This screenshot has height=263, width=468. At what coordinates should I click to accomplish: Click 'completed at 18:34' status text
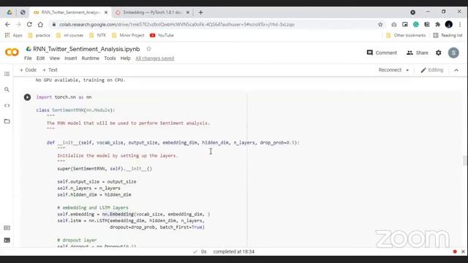pyautogui.click(x=234, y=251)
